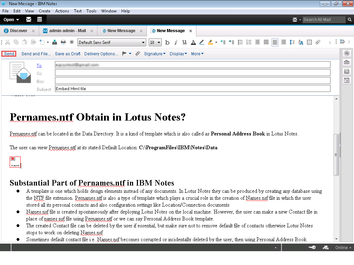Apply numbered list formatting
This screenshot has height=265, width=354.
tap(249, 42)
